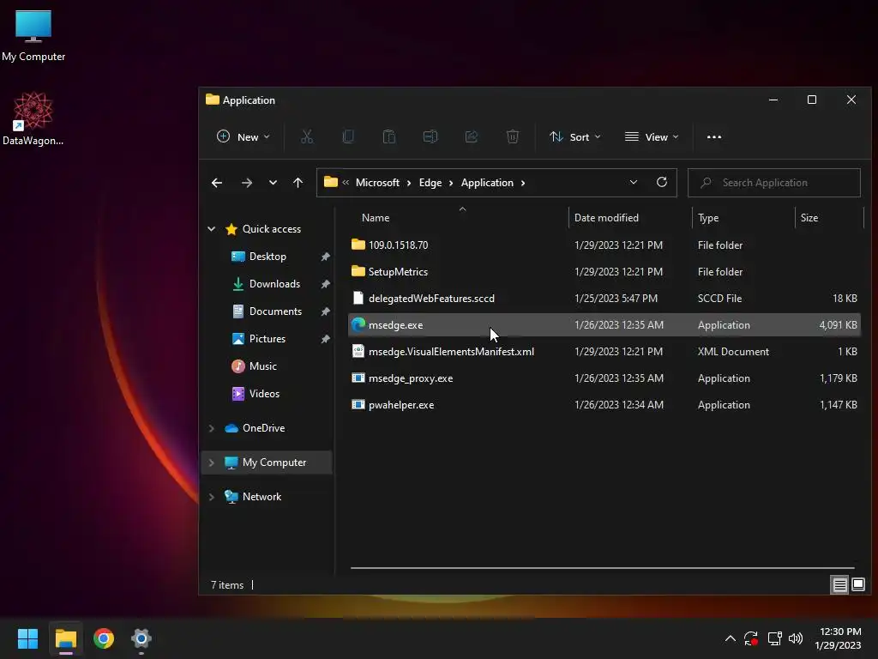Expand the My Computer tree node
878x659 pixels.
click(212, 463)
